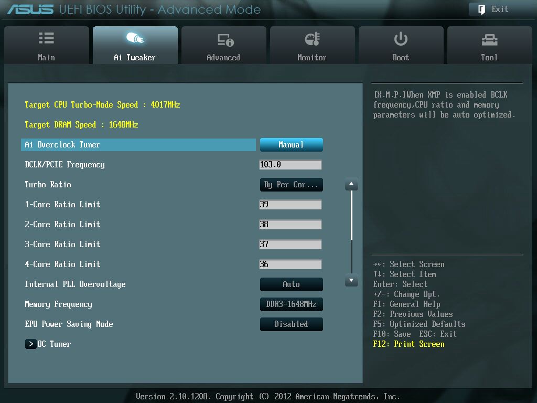The image size is (537, 403).
Task: Select the Internal PLL Overvoltage label
Action: coord(76,284)
